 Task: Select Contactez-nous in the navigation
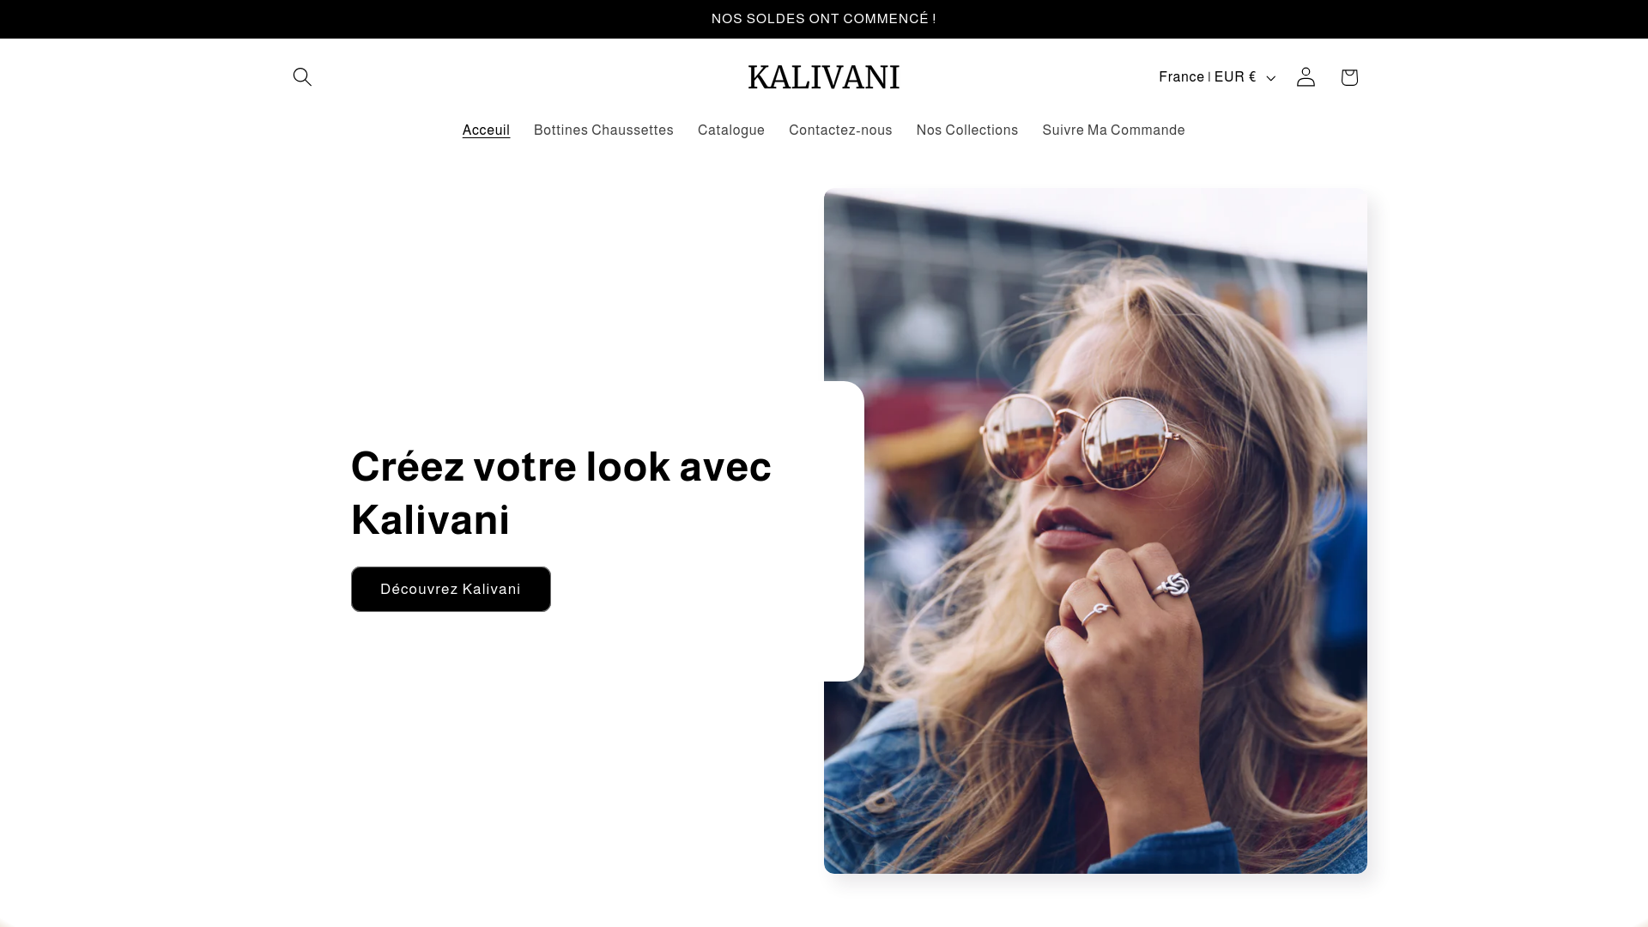(840, 130)
